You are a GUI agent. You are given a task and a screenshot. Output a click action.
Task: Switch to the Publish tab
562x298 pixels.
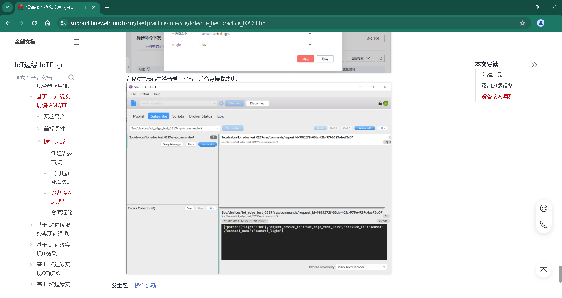click(x=139, y=116)
